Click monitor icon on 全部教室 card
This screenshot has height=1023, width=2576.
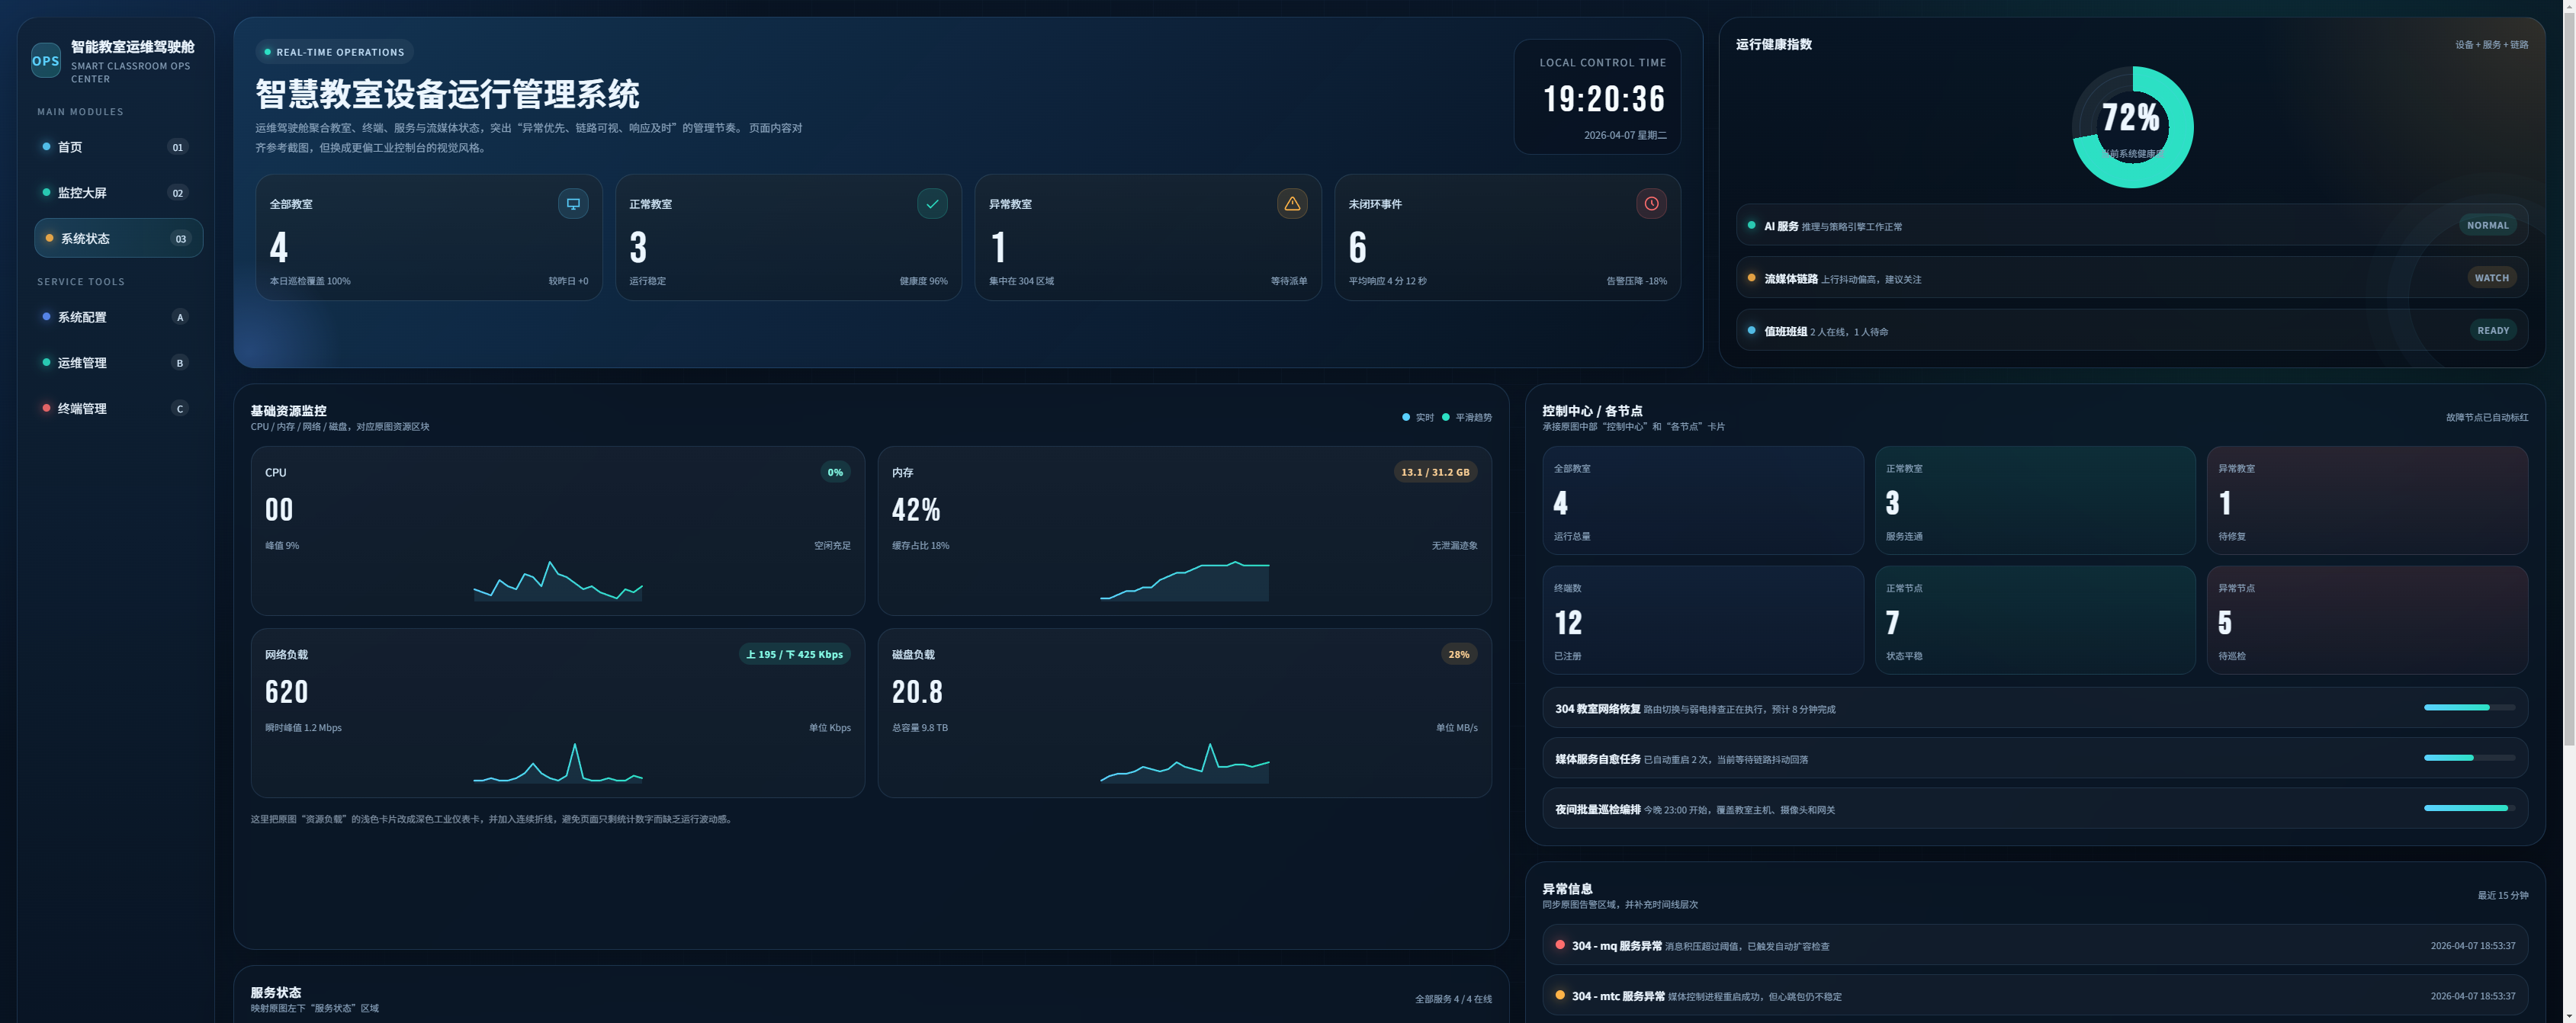point(573,204)
